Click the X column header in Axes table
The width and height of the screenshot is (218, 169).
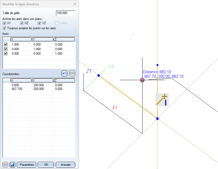coord(21,40)
